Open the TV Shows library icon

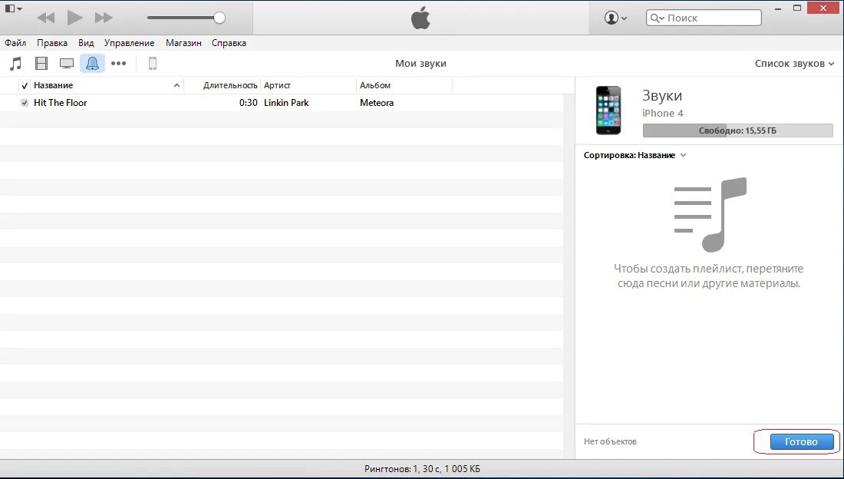click(x=67, y=64)
